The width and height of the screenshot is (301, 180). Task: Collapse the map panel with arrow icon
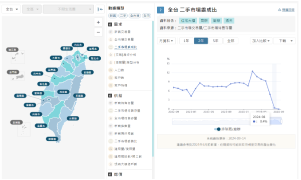tap(100, 9)
